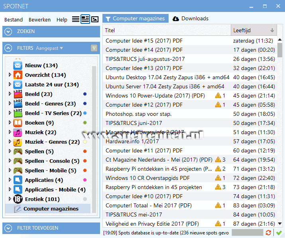
Task: Select Windows 10 CR Overstapgids PDF row
Action: pyautogui.click(x=190, y=178)
